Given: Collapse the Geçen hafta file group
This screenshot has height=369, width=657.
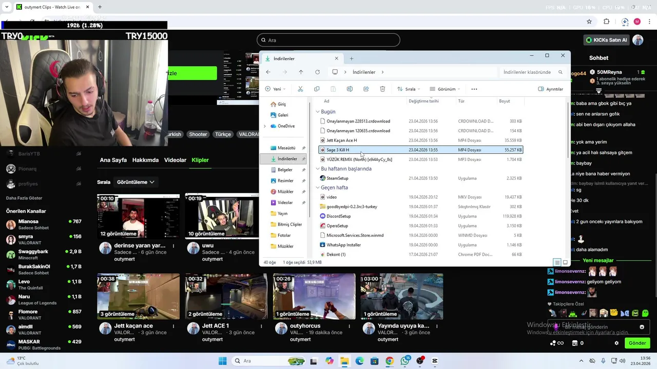Looking at the screenshot, I should [318, 188].
